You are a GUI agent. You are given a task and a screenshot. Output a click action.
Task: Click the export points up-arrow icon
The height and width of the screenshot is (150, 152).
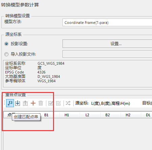point(25,103)
